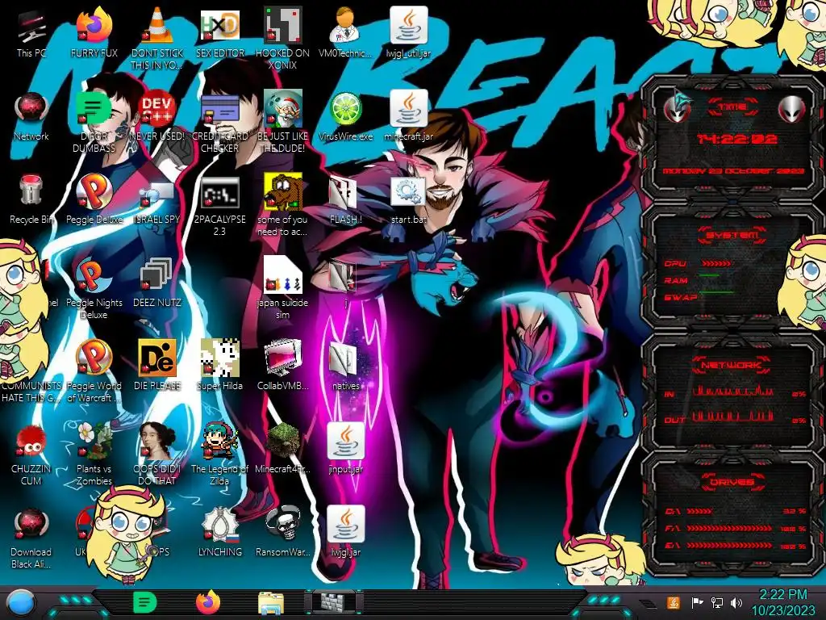Open Plants vs Zombies shortcut

[x=94, y=455]
